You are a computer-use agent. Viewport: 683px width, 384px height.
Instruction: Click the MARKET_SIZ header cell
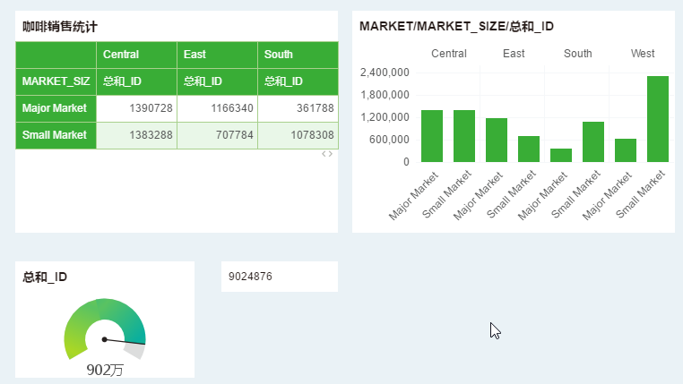click(x=56, y=81)
